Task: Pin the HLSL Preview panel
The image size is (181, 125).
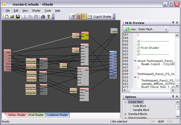Action: (173, 23)
